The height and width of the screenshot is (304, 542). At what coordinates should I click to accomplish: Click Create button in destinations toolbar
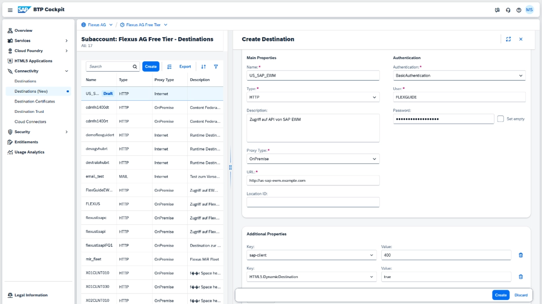(x=151, y=67)
